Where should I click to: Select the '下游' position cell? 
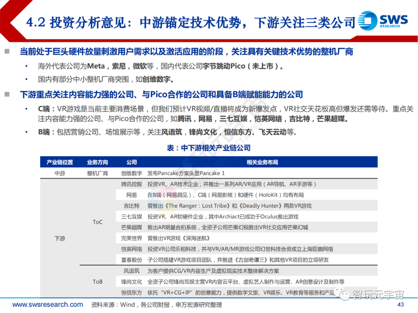point(60,238)
